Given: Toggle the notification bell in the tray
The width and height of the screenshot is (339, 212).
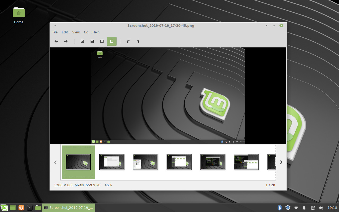Looking at the screenshot, I should pos(304,208).
